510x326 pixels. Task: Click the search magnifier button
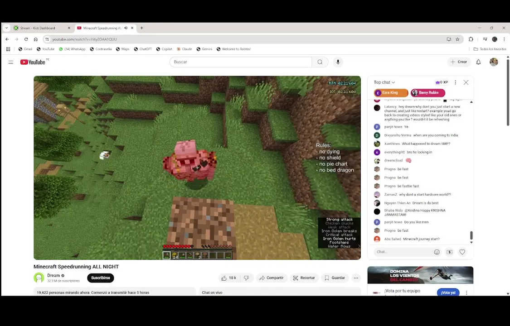tap(320, 62)
